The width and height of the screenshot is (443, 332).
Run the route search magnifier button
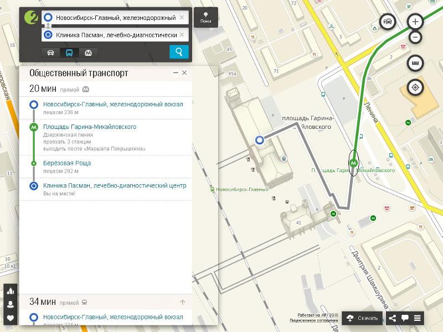coord(179,52)
